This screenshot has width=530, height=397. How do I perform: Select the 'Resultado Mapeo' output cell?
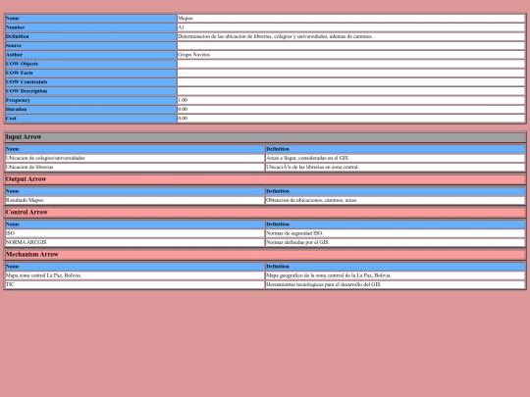coord(134,200)
